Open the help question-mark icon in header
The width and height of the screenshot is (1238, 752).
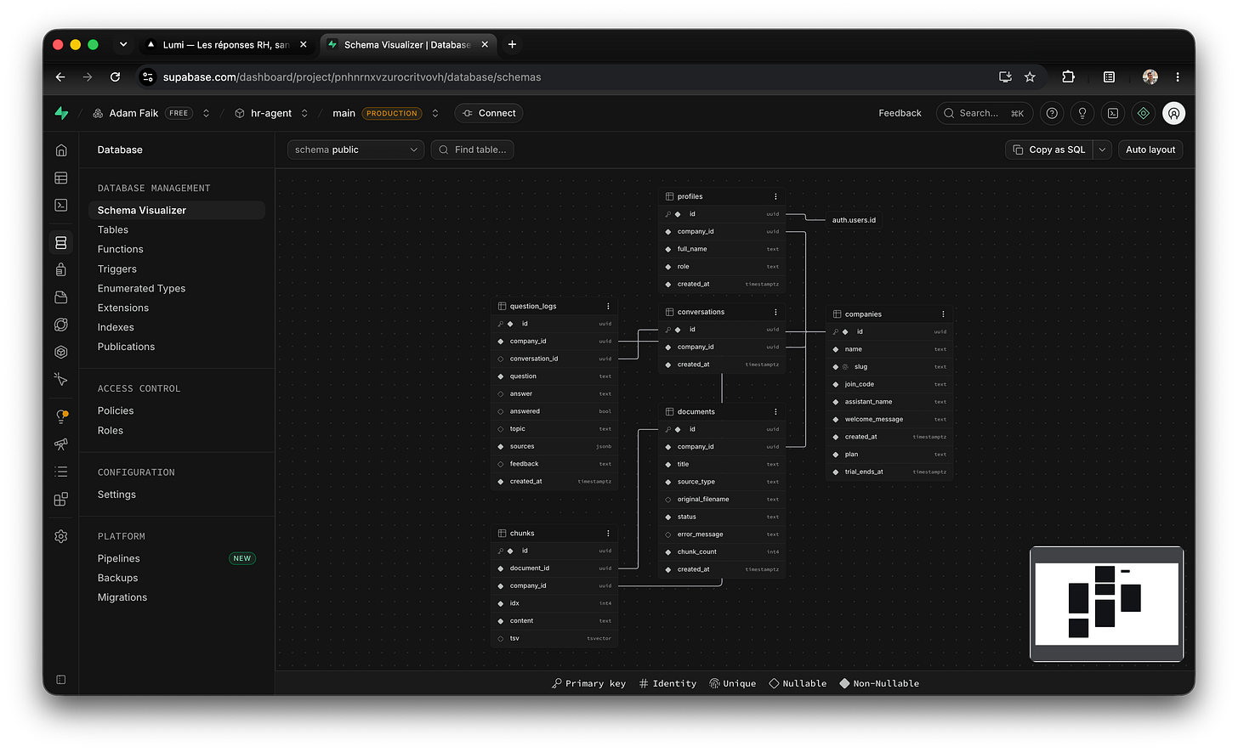[1052, 113]
